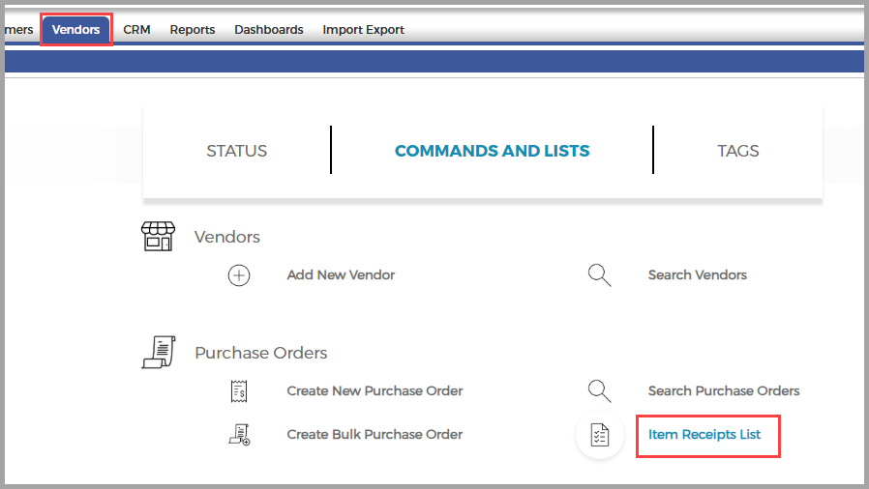Switch to the STATUS tab

pyautogui.click(x=237, y=151)
